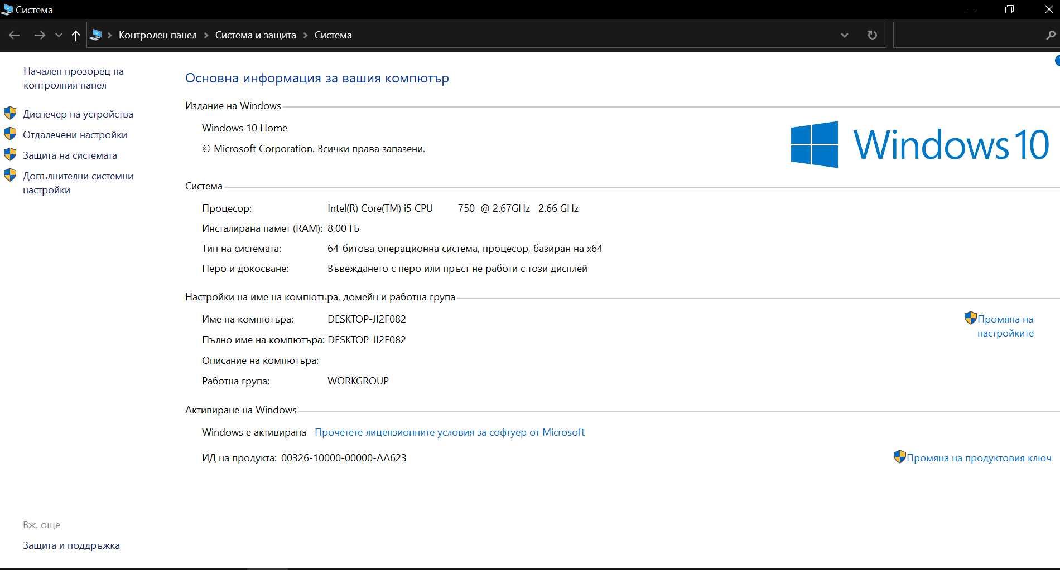Select the 64-битова операционна система text

pos(465,249)
